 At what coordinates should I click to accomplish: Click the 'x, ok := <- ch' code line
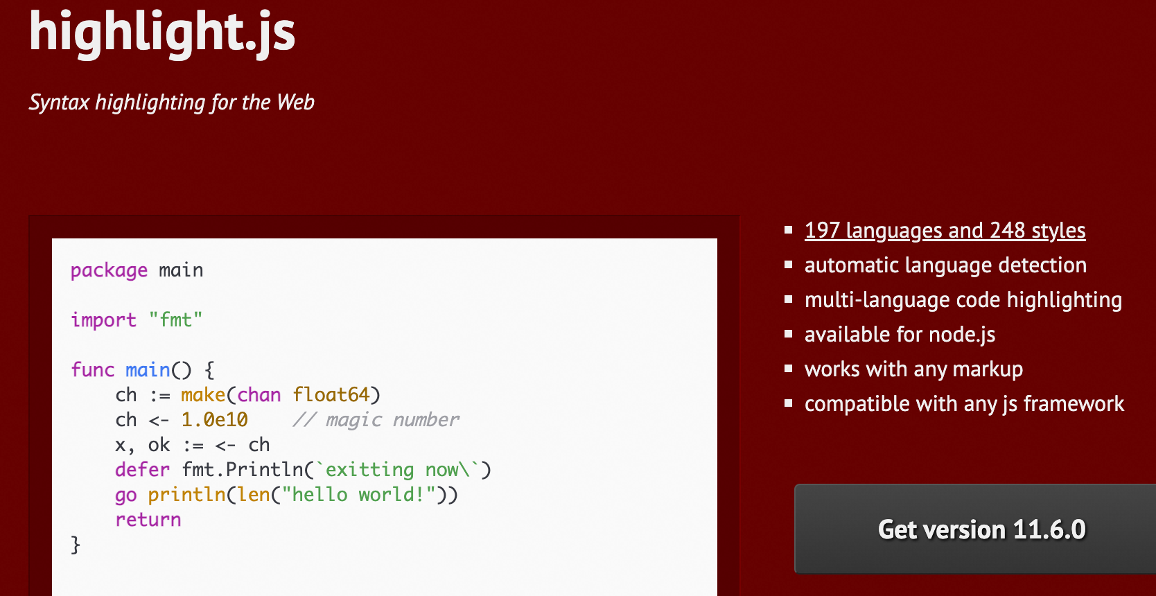pyautogui.click(x=193, y=445)
